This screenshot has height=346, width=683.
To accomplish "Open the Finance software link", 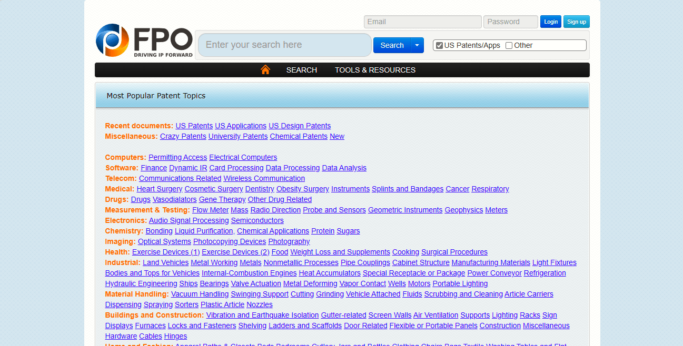I will pyautogui.click(x=154, y=168).
